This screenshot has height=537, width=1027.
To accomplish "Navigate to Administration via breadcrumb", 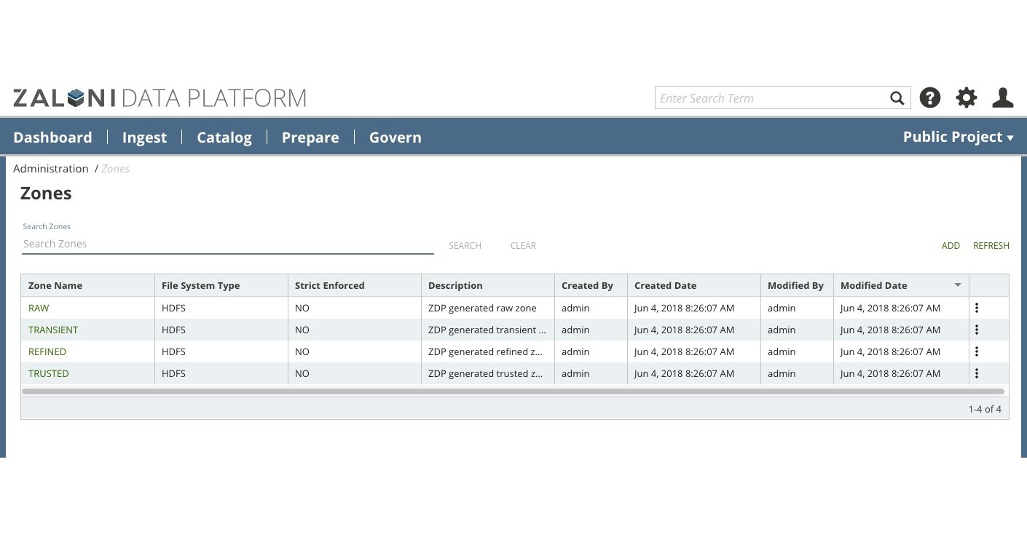I will 50,168.
